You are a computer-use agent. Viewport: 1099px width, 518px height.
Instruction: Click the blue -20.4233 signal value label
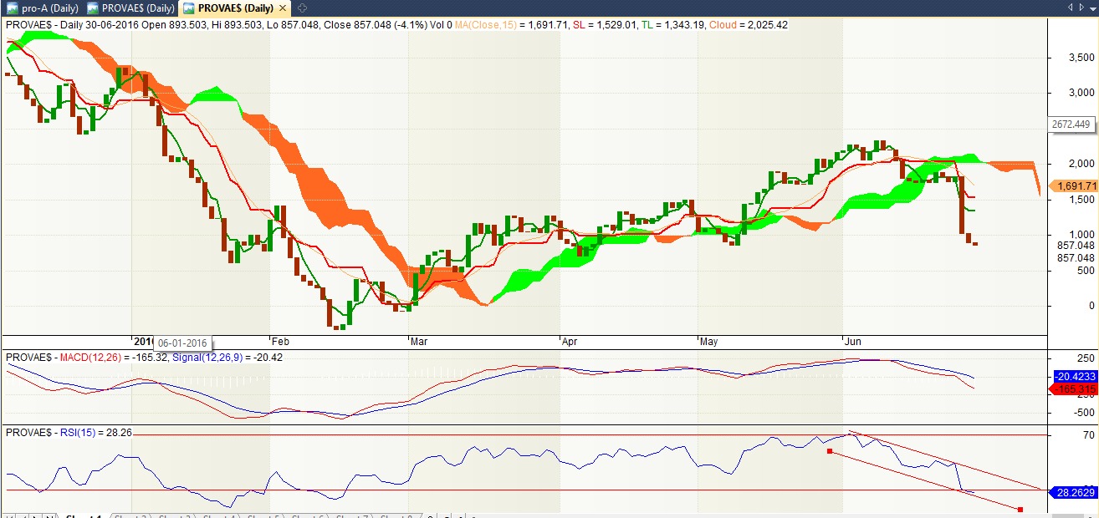point(1074,377)
